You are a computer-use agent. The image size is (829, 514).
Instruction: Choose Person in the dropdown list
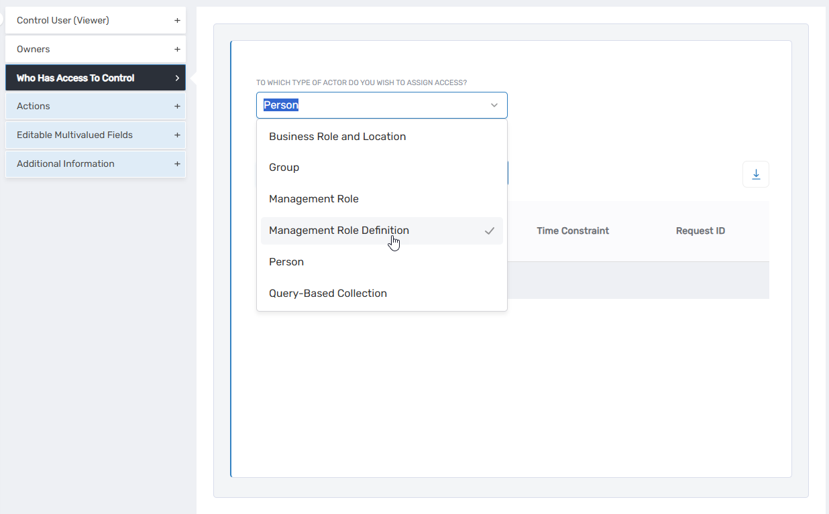(286, 262)
